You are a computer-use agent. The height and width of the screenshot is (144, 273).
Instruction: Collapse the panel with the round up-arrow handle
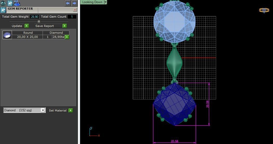coord(39,21)
